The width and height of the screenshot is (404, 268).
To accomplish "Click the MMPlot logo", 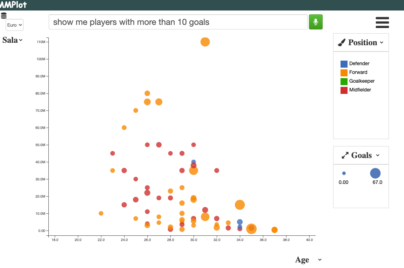I will coord(13,4).
